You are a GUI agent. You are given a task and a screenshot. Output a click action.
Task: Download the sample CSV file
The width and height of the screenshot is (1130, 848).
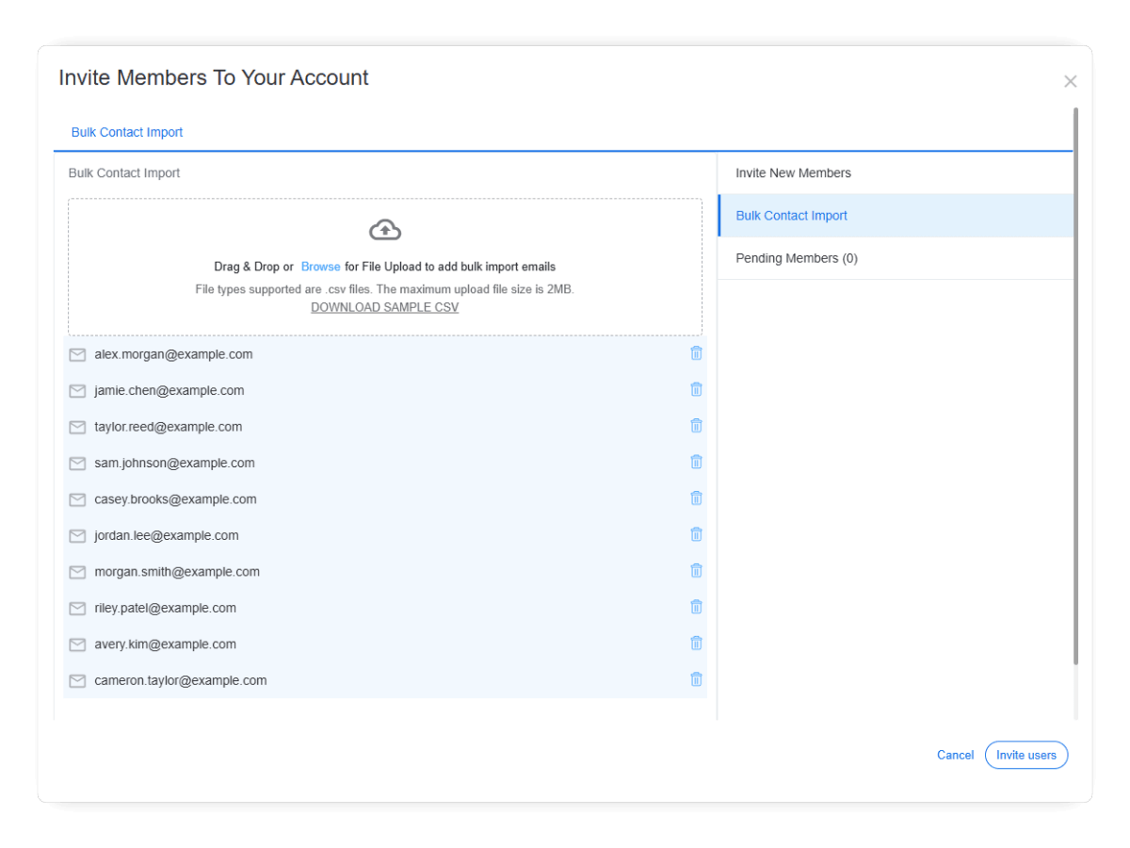[385, 307]
